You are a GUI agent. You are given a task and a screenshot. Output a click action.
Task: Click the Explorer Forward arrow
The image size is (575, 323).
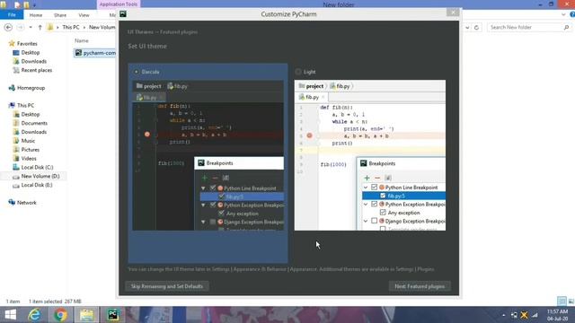21,28
